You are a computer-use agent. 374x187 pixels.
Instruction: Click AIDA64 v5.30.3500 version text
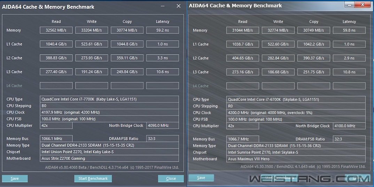coord(303,166)
